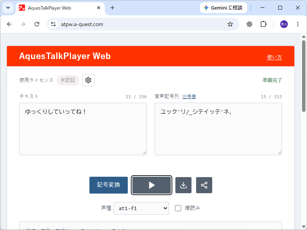Select the AquesTalkPlayer Web tab
Screen dimensions: 307x230
(60, 8)
